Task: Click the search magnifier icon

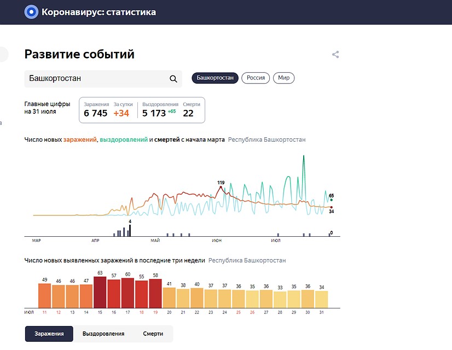Action: (173, 79)
